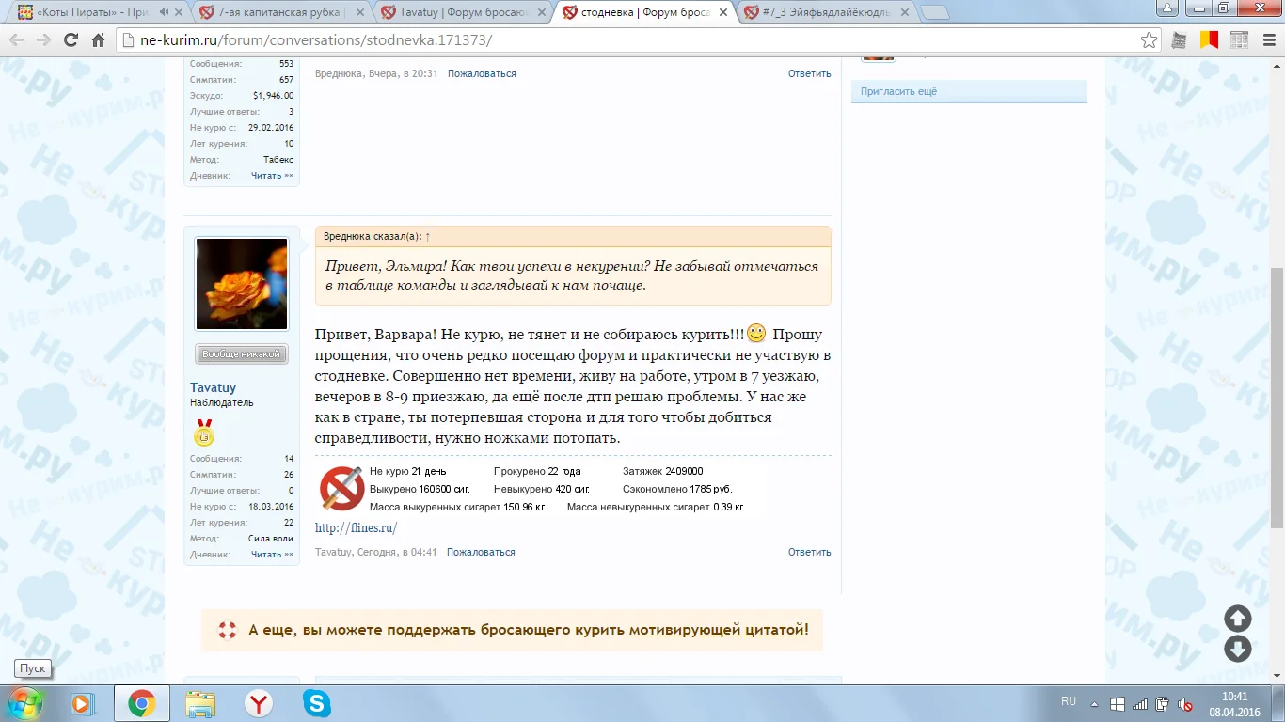Image resolution: width=1285 pixels, height=722 pixels.
Task: Follow the quote arrow to Вреднюка's post
Action: tap(428, 236)
